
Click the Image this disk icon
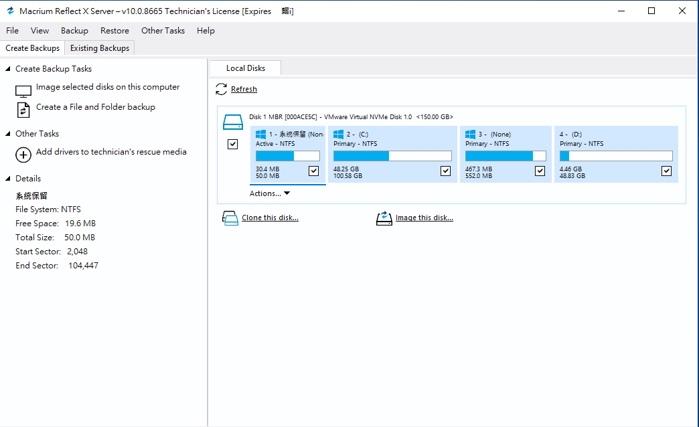(384, 218)
